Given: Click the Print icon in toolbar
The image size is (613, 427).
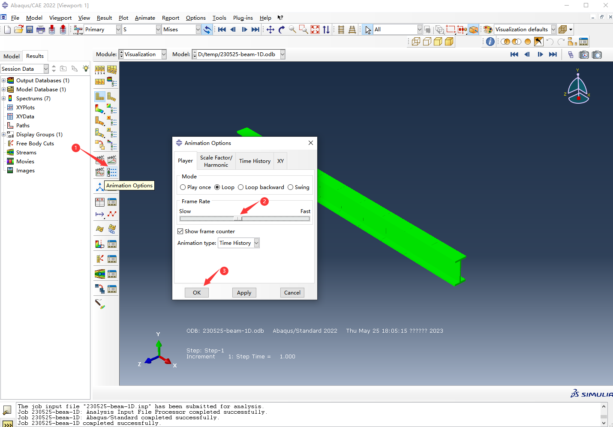Looking at the screenshot, I should [x=41, y=30].
